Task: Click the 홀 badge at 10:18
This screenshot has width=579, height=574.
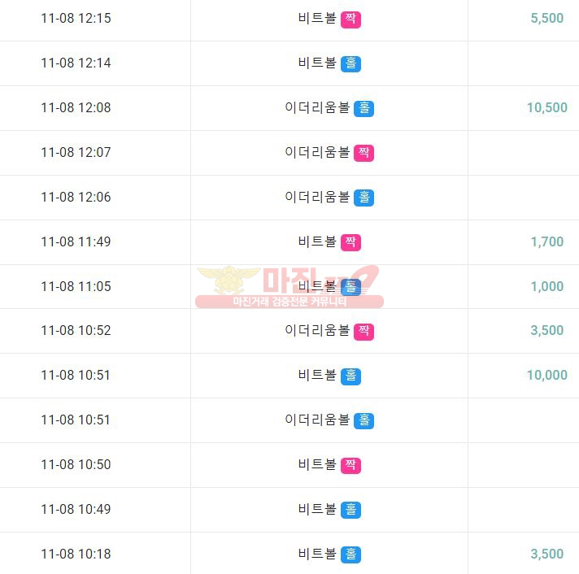Action: (x=350, y=554)
